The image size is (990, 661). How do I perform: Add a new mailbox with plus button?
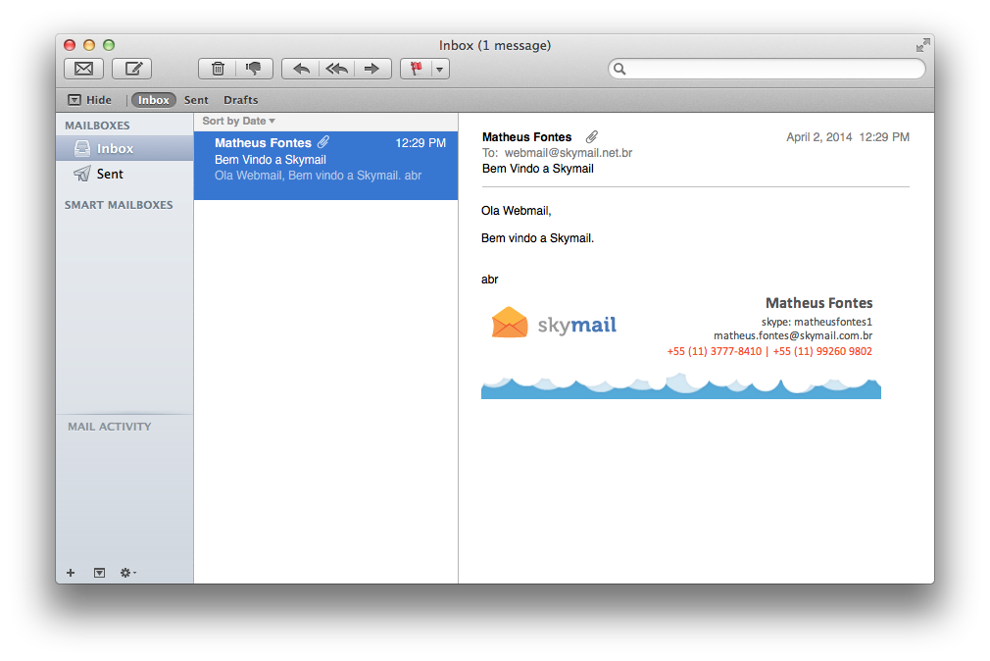(71, 573)
